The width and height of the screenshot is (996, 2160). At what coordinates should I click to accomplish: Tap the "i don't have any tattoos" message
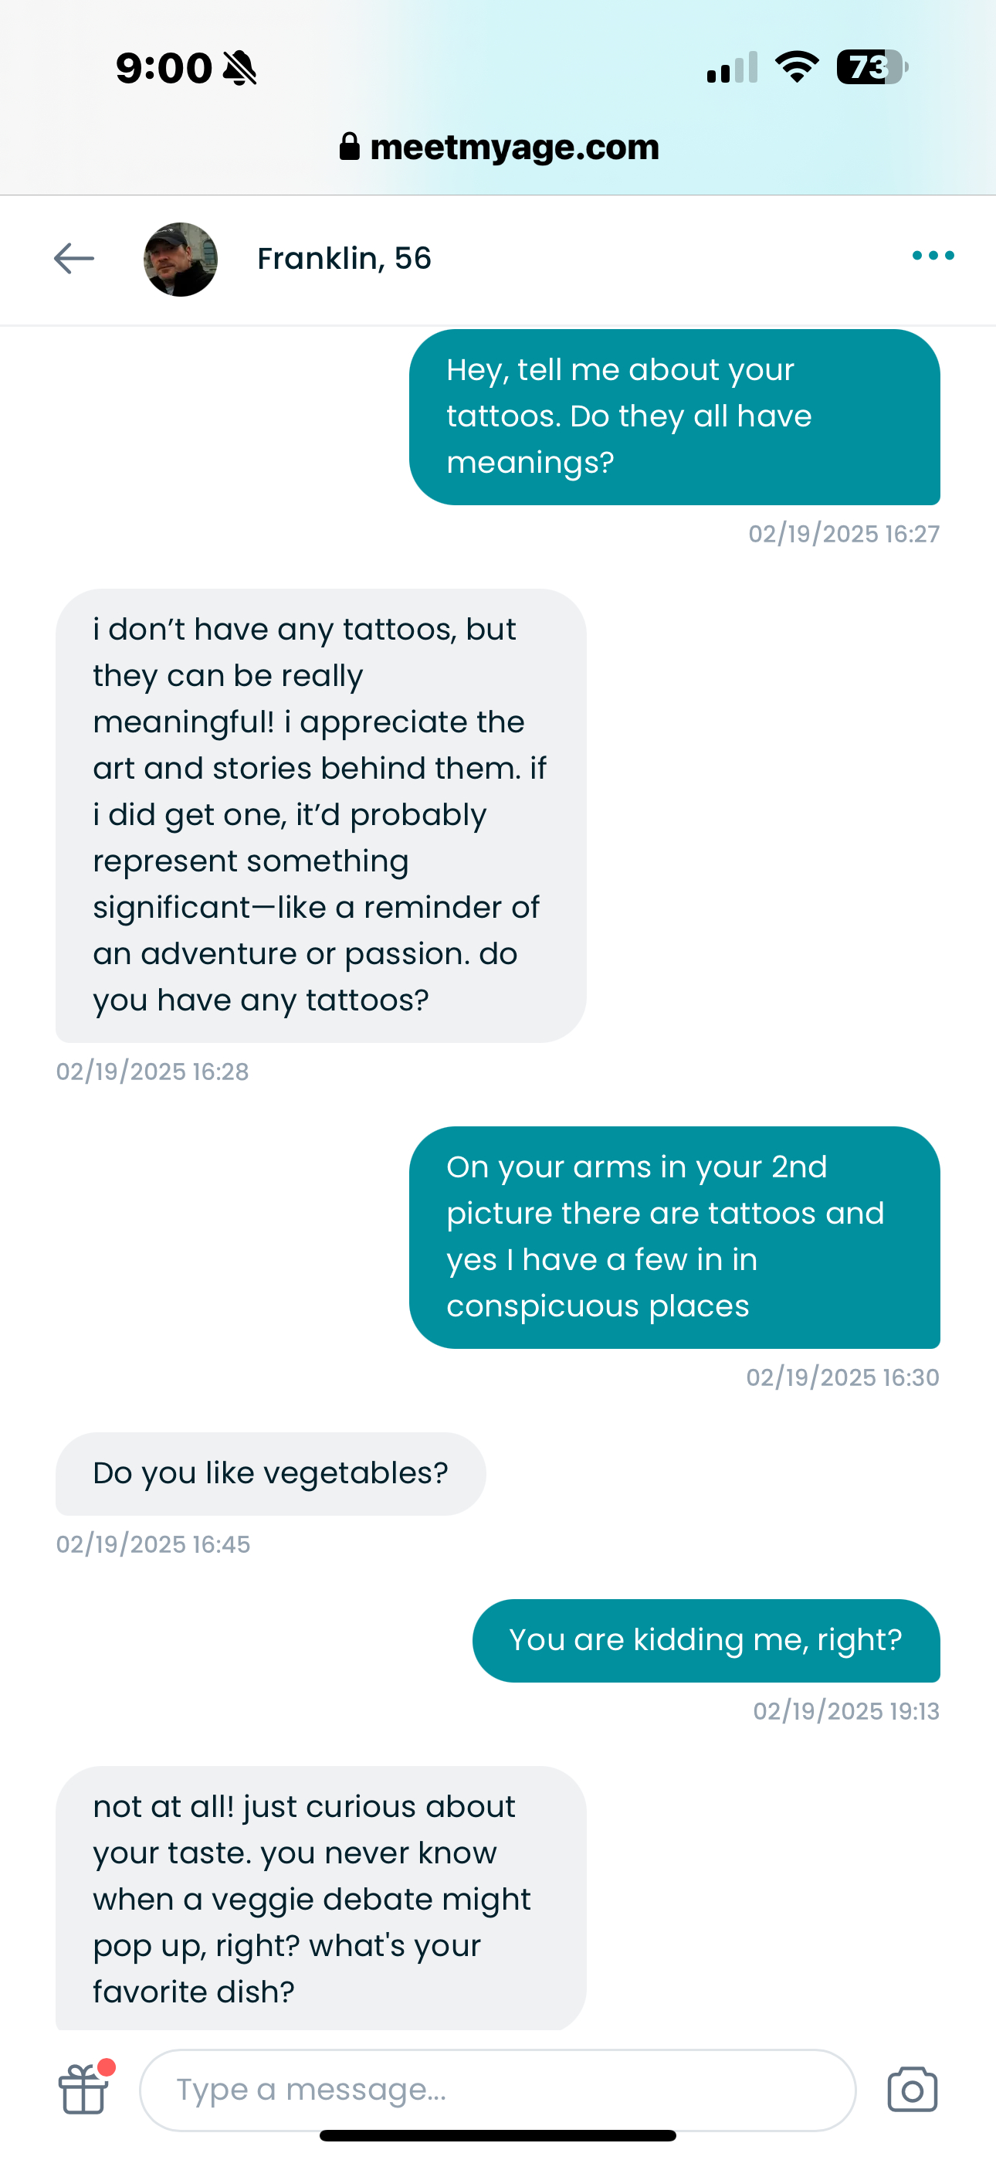click(320, 815)
